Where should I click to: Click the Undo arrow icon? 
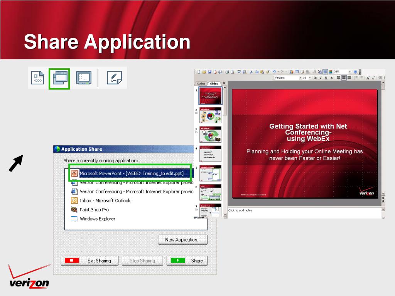click(274, 72)
